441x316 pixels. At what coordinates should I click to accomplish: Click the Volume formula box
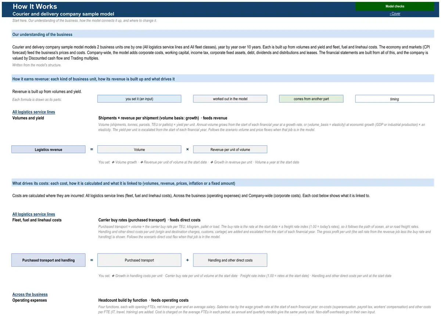[x=139, y=149]
